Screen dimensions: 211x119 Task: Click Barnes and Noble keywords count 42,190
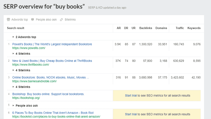195,77
